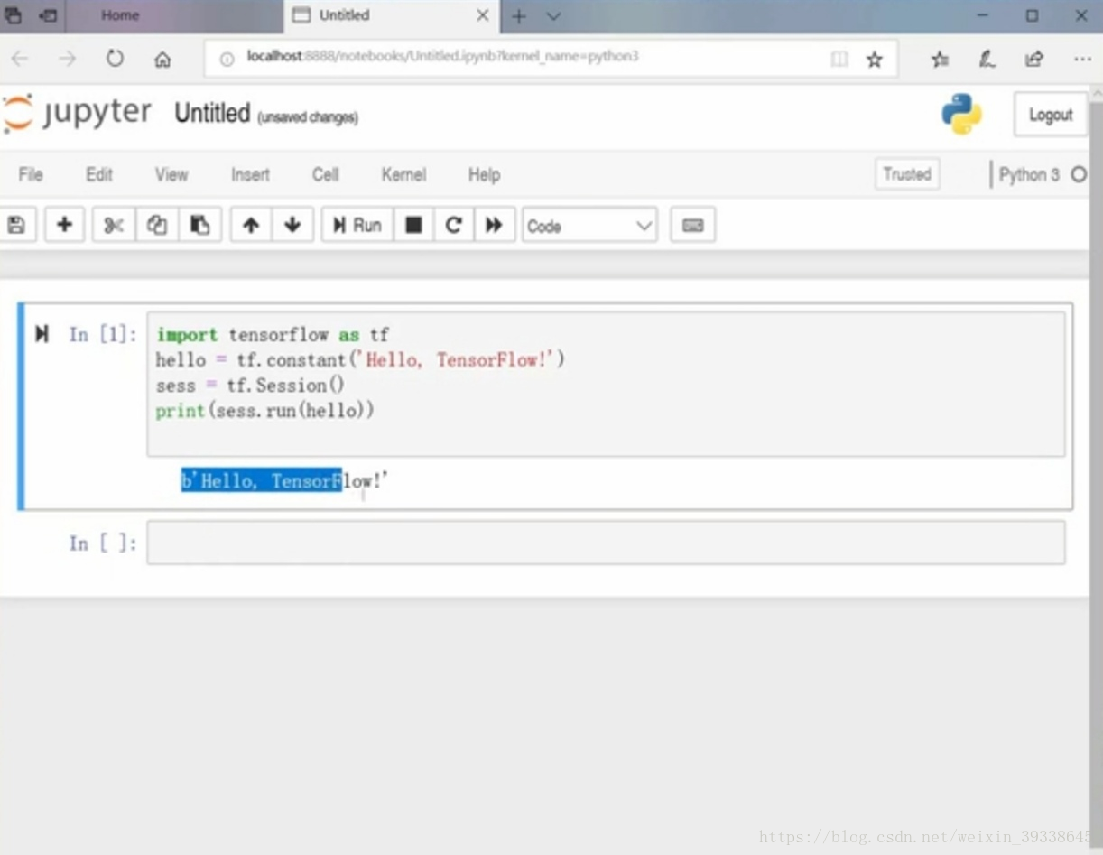
Task: Add page to favorites star icon
Action: click(x=874, y=60)
